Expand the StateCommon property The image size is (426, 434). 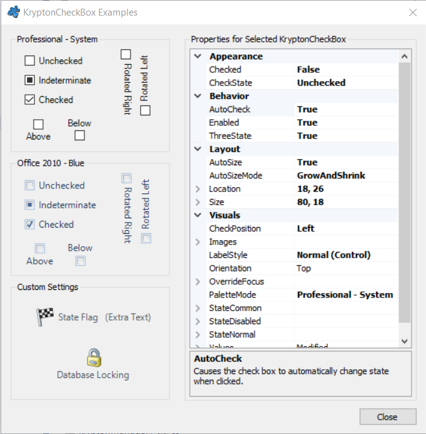tap(198, 308)
